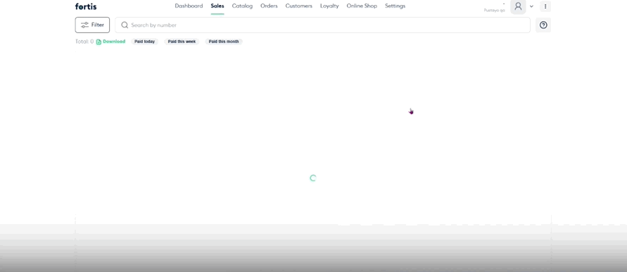Open the Dashboard tab

189,6
